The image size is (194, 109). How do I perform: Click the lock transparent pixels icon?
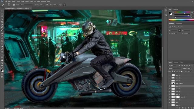[172, 71]
